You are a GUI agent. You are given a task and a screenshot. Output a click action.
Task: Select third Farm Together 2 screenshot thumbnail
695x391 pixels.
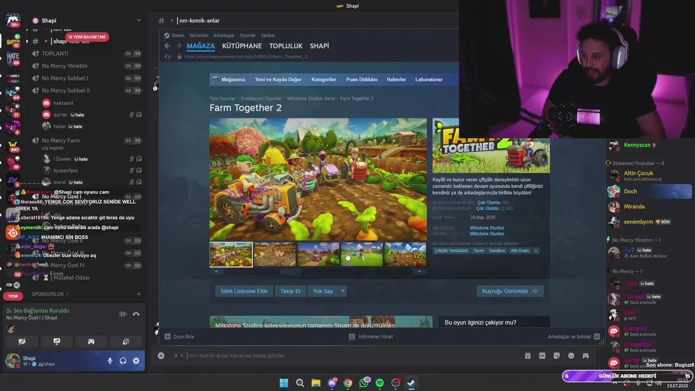coord(318,255)
